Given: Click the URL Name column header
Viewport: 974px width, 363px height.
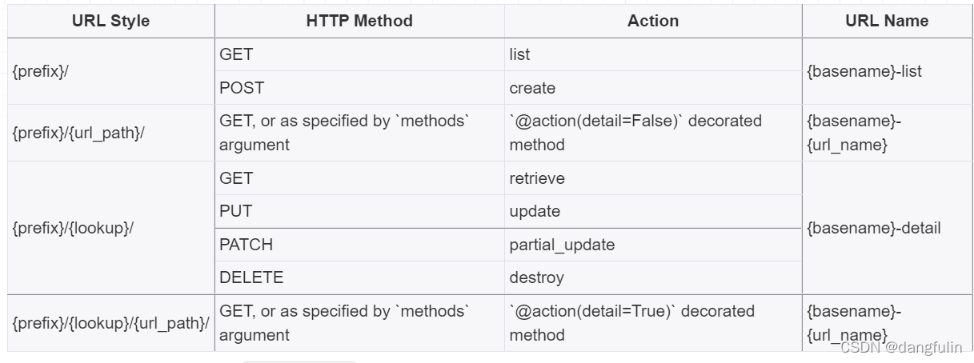Looking at the screenshot, I should pyautogui.click(x=887, y=21).
